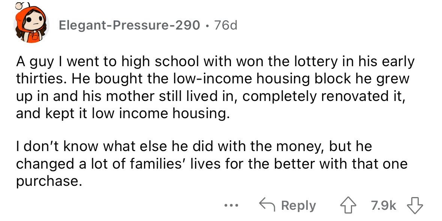This screenshot has width=442, height=221.
Task: Click the line starting "I don't know what else"
Action: point(194,147)
